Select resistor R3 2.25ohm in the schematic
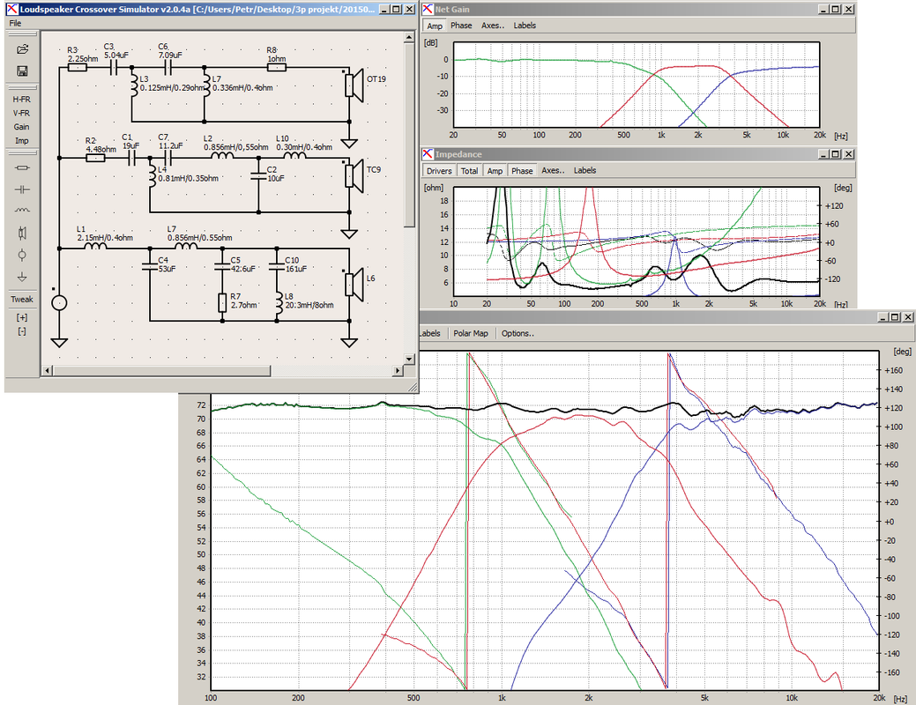Viewport: 916px width, 705px height. tap(78, 67)
